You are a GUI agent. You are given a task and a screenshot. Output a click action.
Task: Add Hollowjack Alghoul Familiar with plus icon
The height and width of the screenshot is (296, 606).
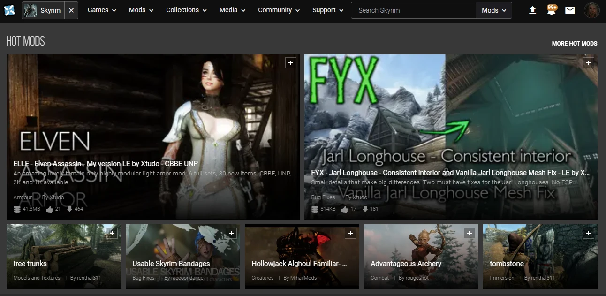[x=350, y=233]
